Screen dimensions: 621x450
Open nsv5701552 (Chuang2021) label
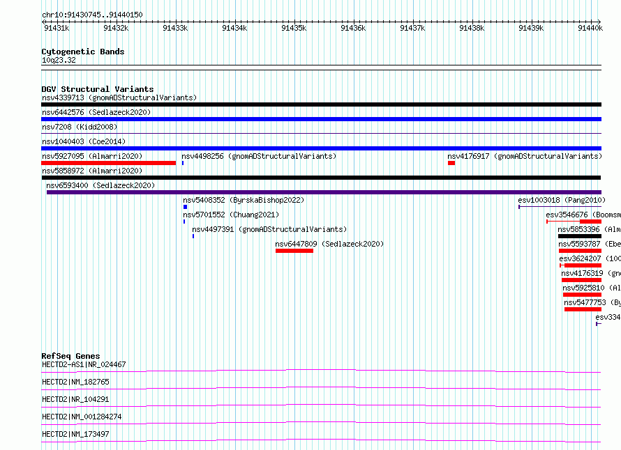tap(231, 215)
